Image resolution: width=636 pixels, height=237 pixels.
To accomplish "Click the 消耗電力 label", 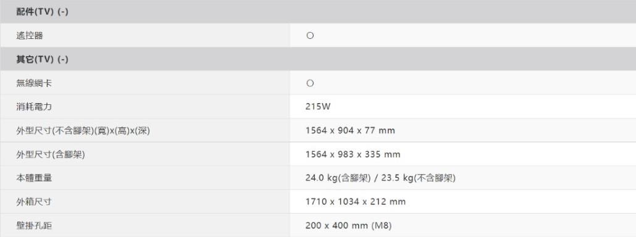I will click(x=34, y=107).
